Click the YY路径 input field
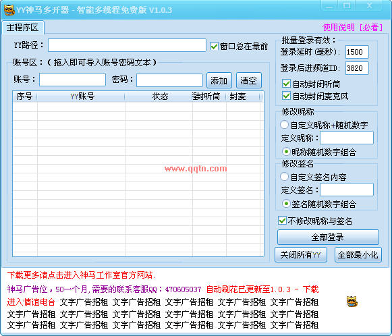The width and height of the screenshot is (392, 336). pyautogui.click(x=127, y=45)
